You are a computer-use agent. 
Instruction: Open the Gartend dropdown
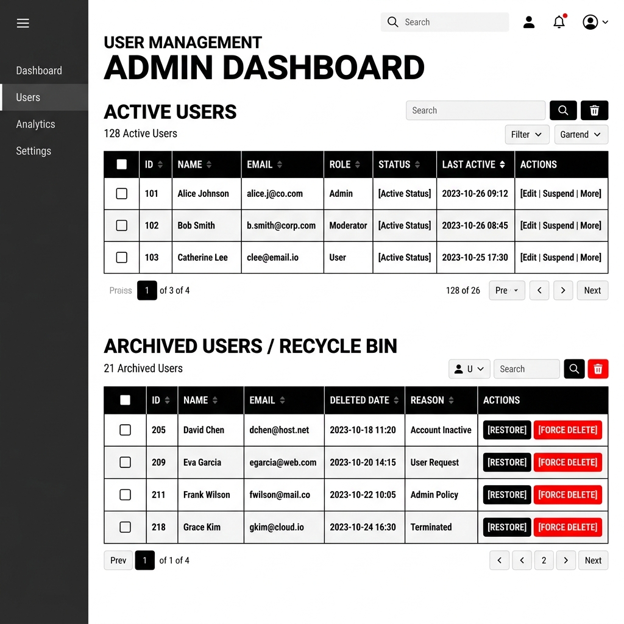581,135
